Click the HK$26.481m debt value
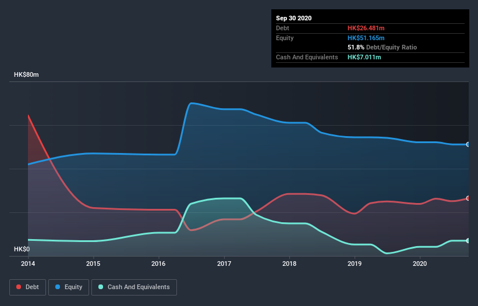 click(x=366, y=28)
